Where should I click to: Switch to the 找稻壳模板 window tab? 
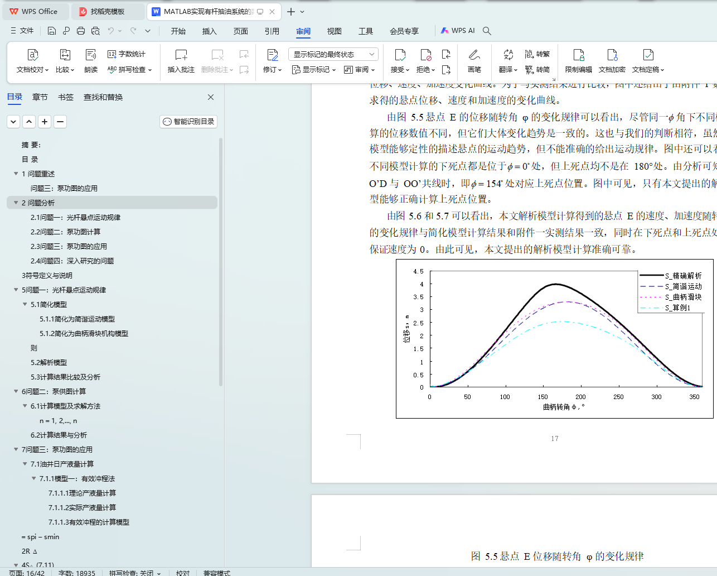point(108,11)
